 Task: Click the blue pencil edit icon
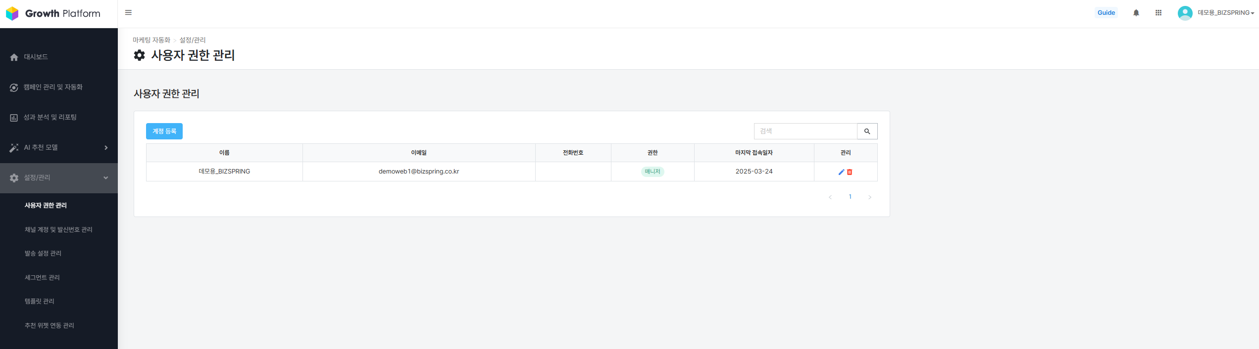tap(841, 172)
